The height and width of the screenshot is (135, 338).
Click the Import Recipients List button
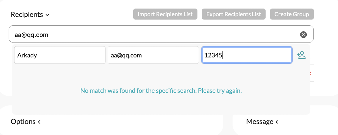click(165, 14)
